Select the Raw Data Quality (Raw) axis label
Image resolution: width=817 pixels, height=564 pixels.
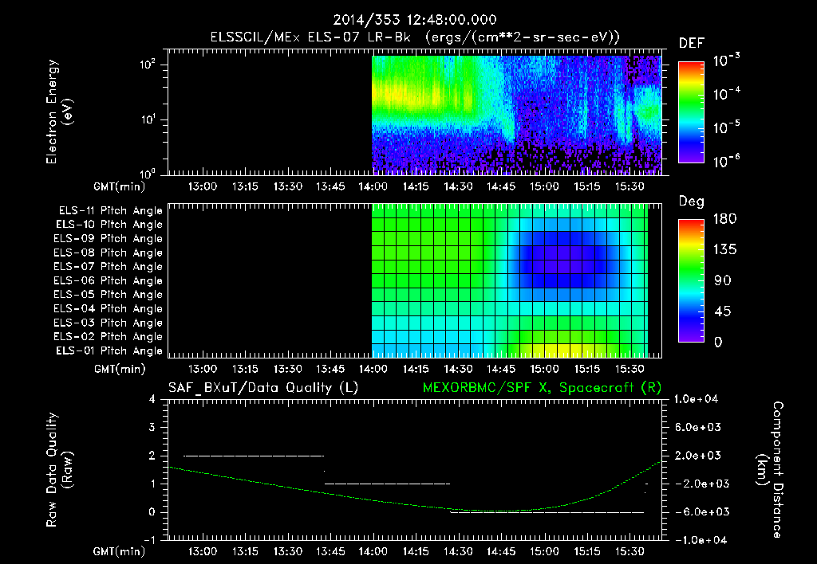coord(60,470)
